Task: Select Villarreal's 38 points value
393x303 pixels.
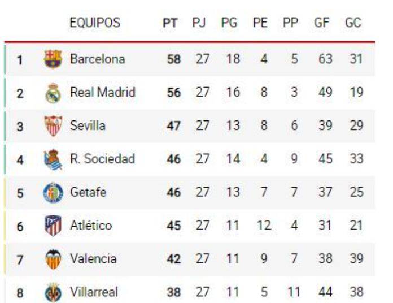Action: click(173, 293)
